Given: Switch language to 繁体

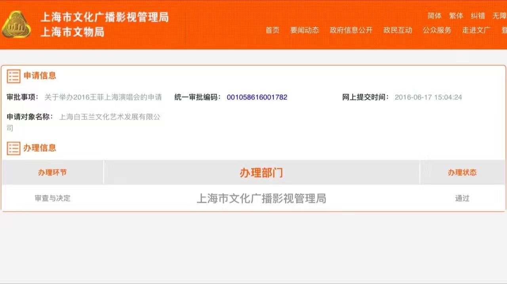Looking at the screenshot, I should tap(456, 16).
